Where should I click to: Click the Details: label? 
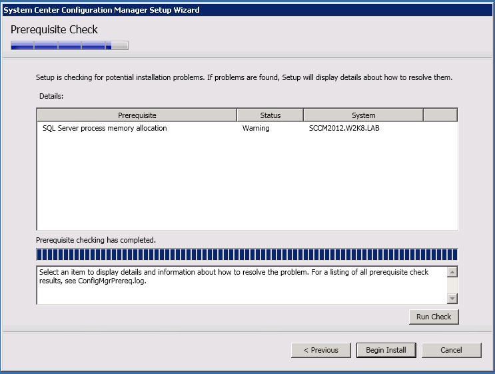pyautogui.click(x=51, y=96)
